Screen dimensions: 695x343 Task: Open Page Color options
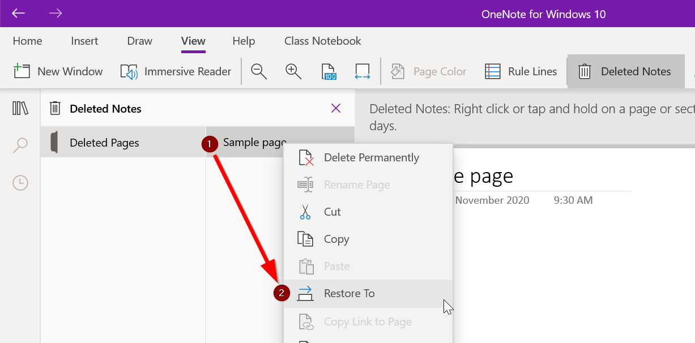pos(429,71)
